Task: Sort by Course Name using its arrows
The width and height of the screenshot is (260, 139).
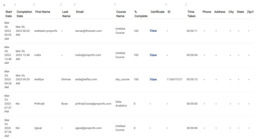Action: tap(115, 5)
